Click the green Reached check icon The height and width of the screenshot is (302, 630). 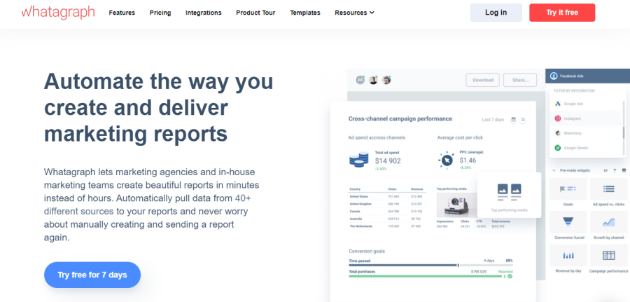(x=510, y=276)
